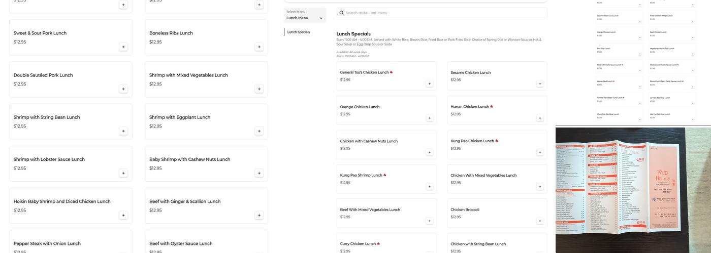Add Sweet & Sour Pork Lunch with plus icon
This screenshot has height=253, width=711.
[x=123, y=47]
